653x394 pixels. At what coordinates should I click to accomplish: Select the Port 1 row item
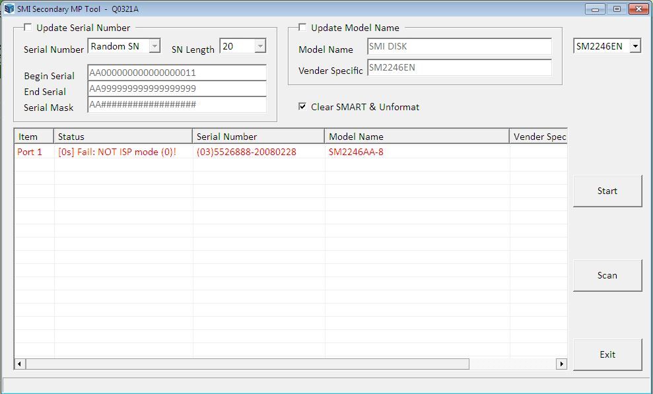tap(30, 152)
